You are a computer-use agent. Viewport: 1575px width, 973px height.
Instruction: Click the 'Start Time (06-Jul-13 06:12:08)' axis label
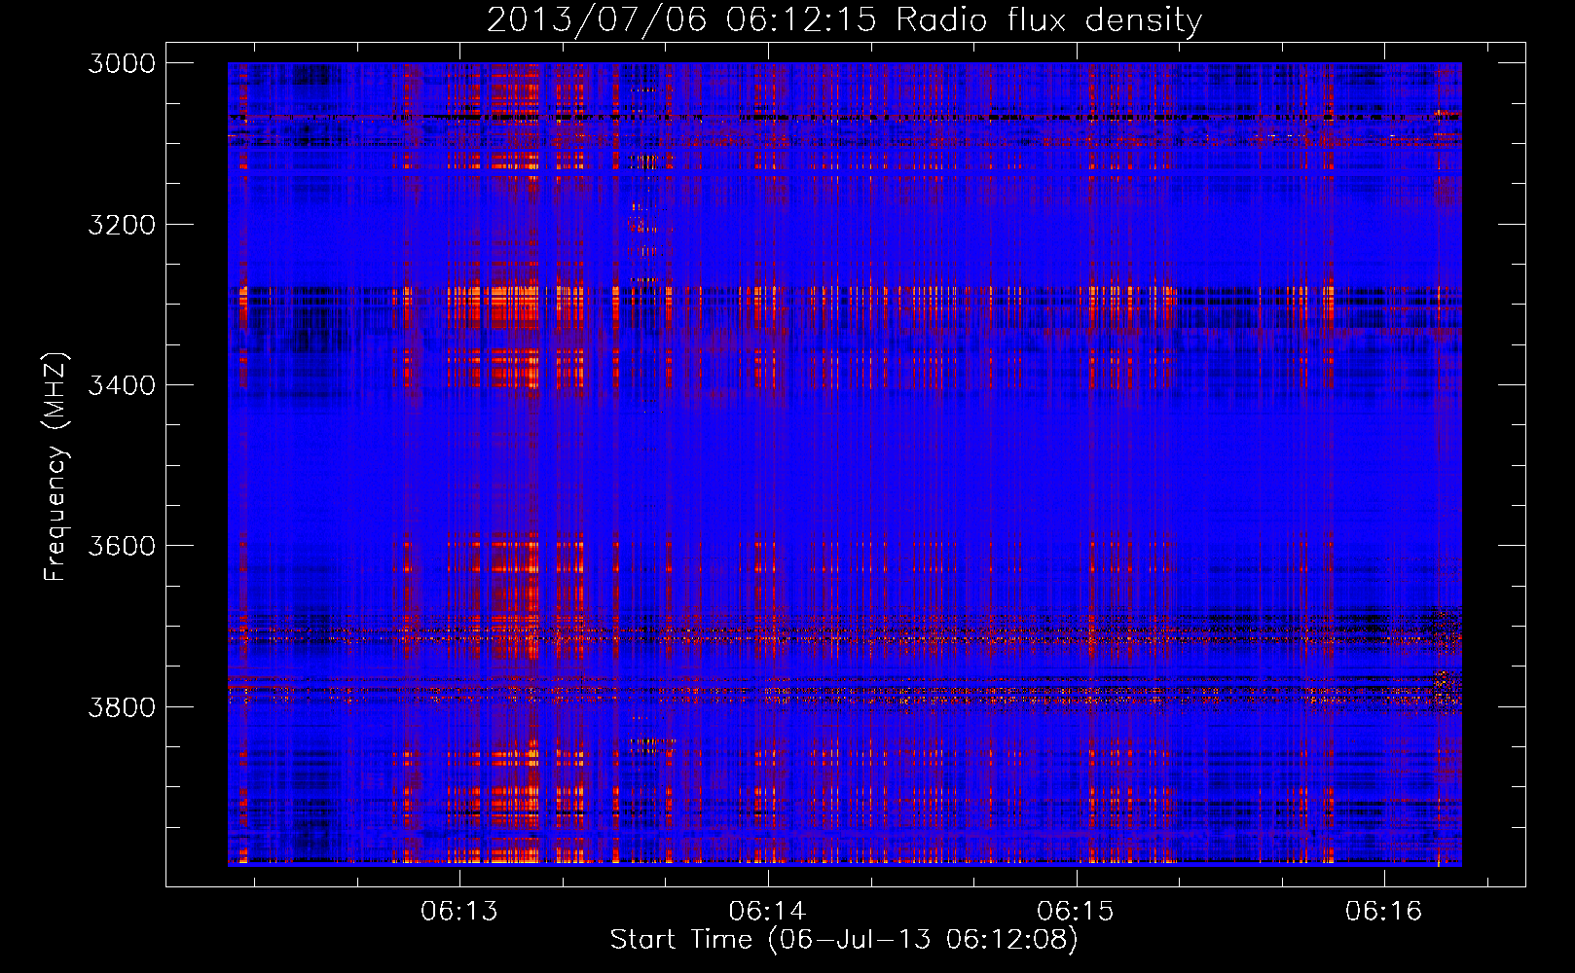point(844,940)
